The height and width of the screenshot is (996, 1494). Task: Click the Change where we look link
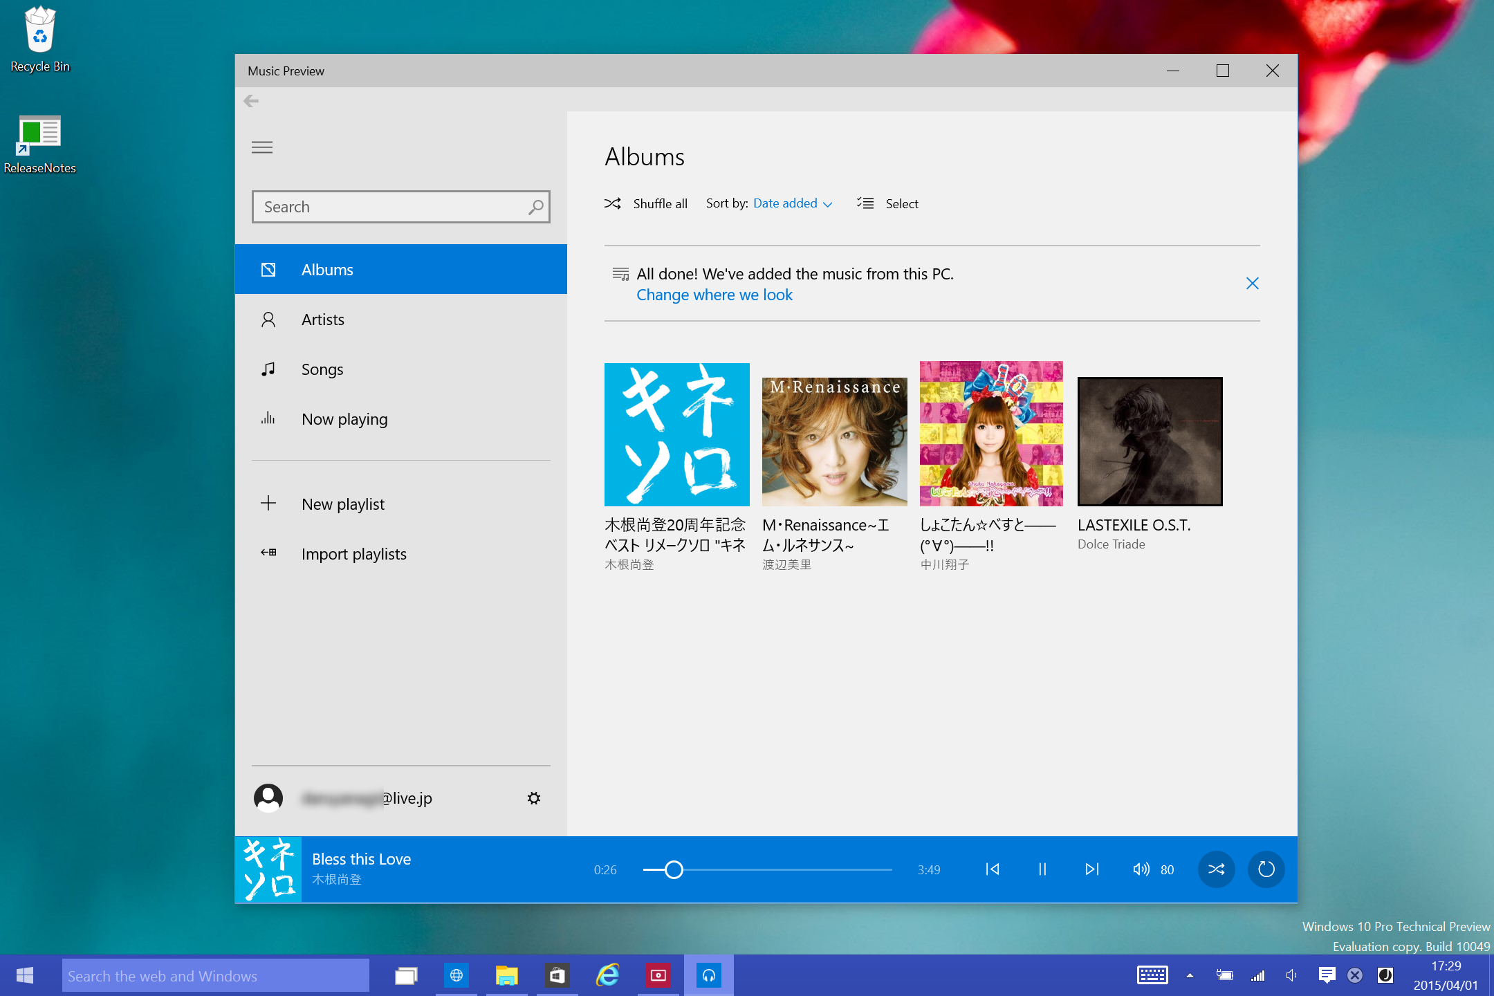714,295
